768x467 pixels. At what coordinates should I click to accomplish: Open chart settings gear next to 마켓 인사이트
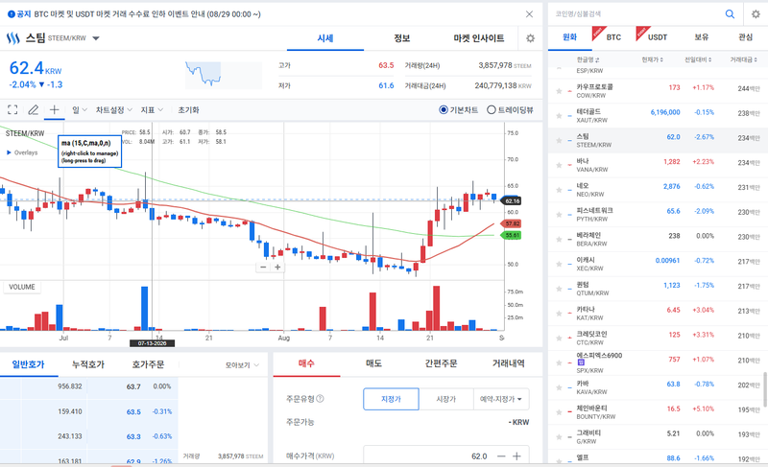pyautogui.click(x=530, y=38)
